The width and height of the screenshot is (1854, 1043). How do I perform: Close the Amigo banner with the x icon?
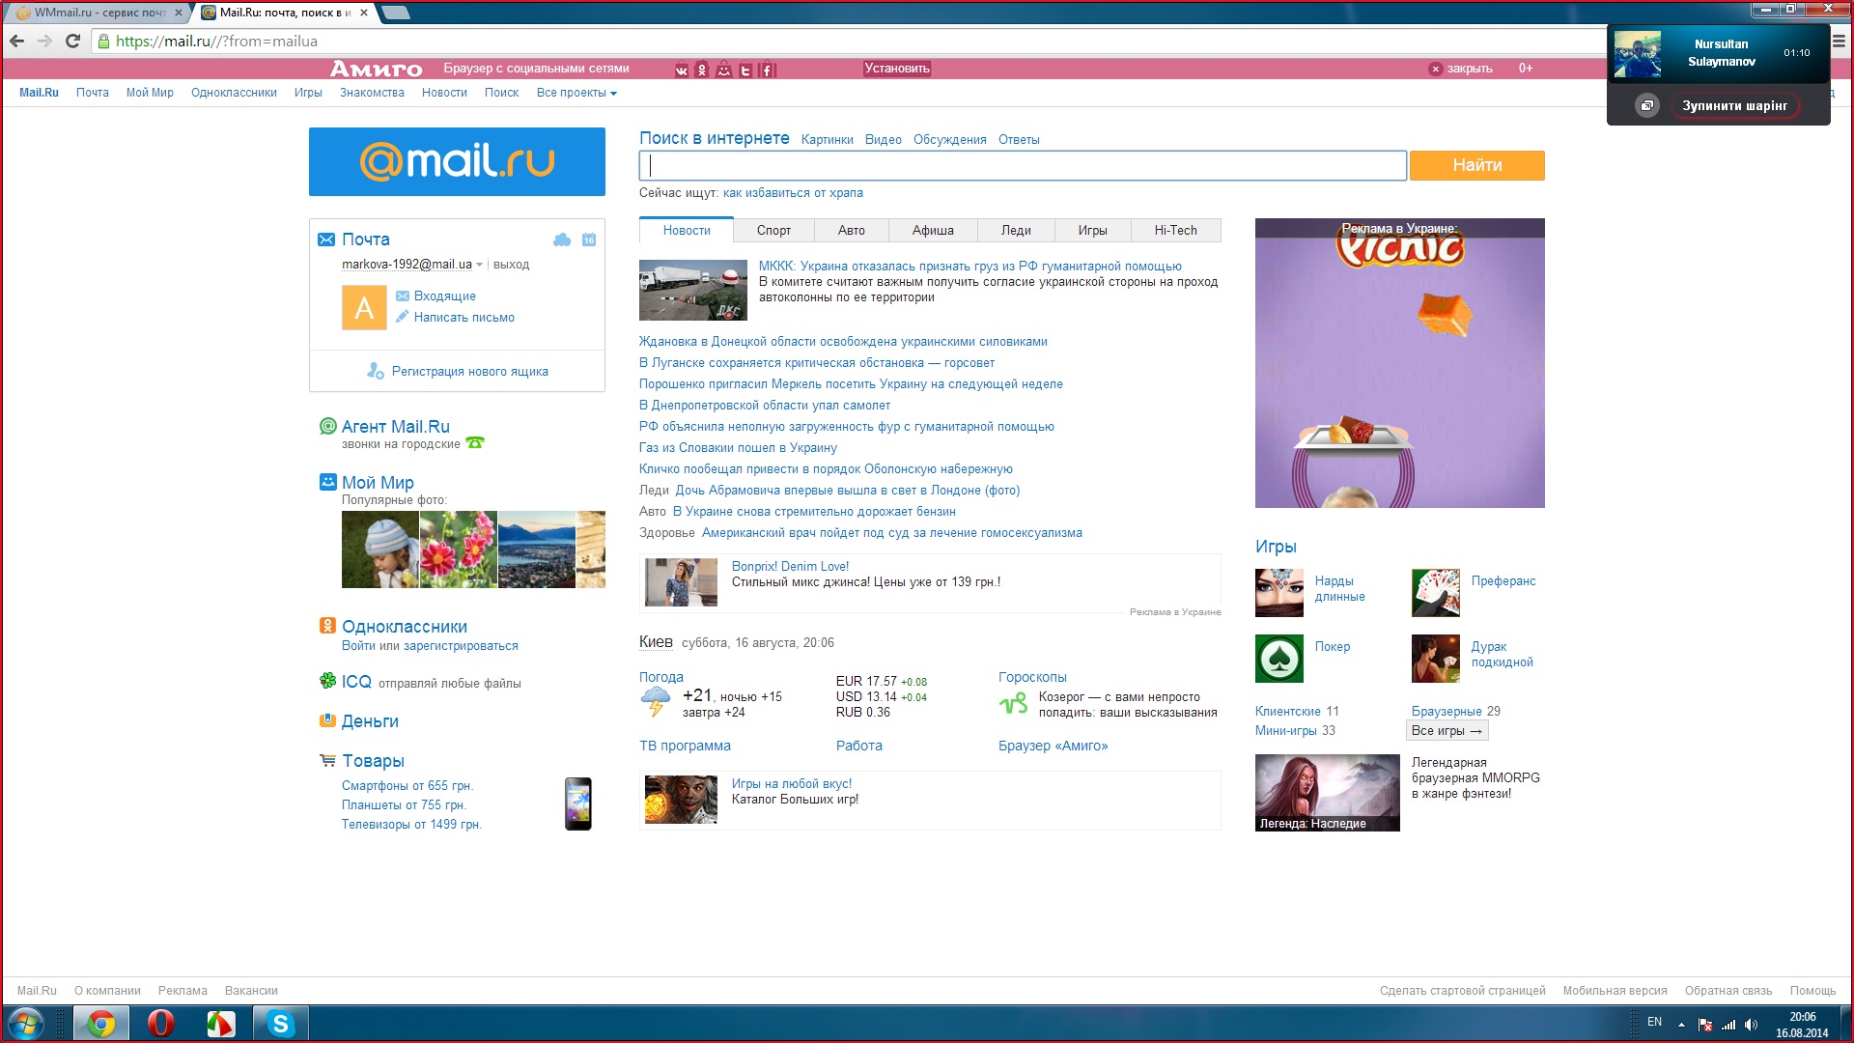(x=1436, y=69)
